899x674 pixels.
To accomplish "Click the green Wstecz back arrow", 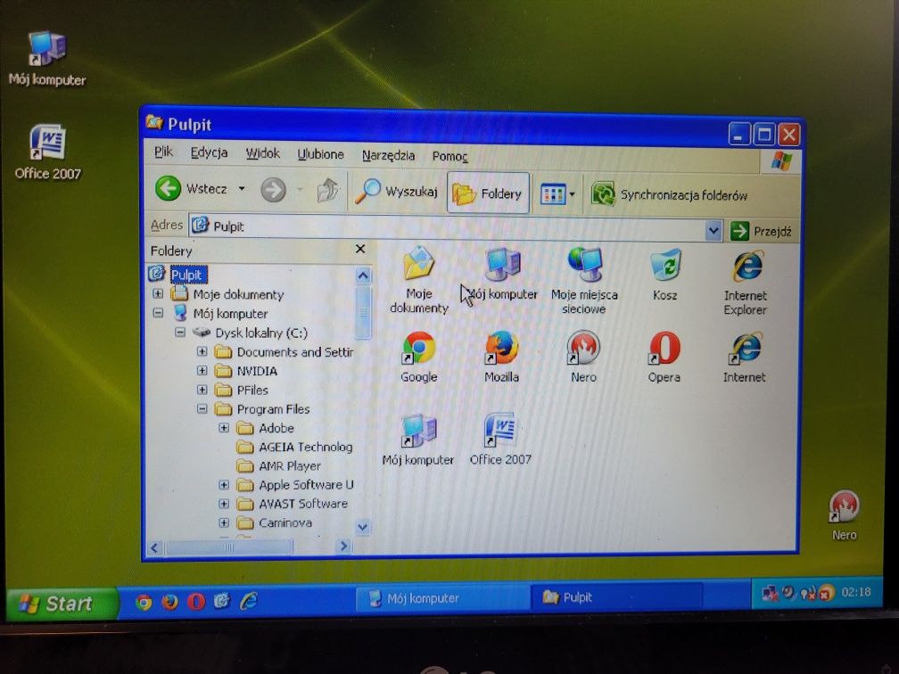I will point(168,188).
